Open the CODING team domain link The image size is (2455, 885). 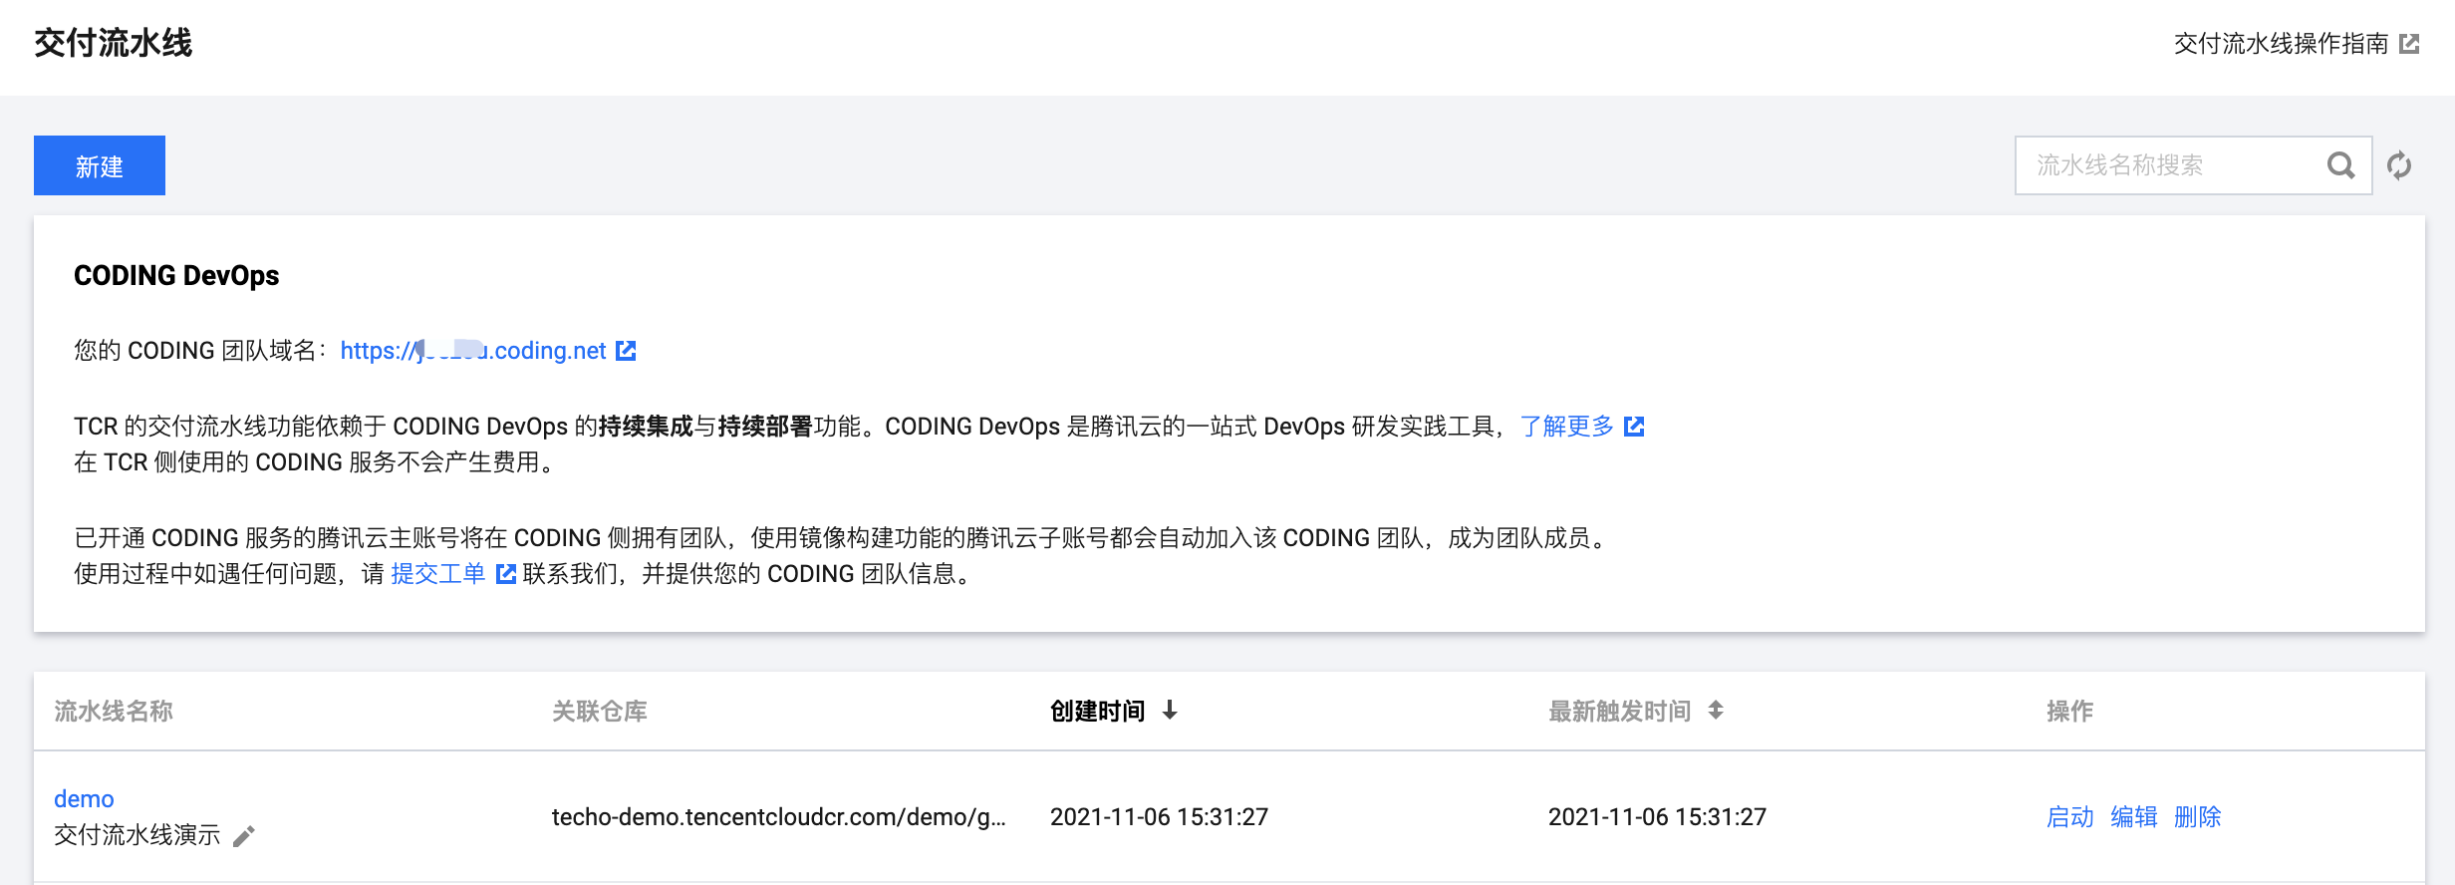click(473, 351)
